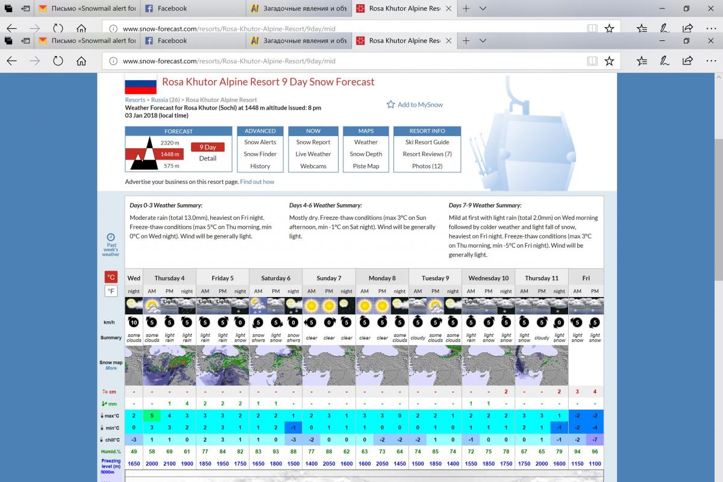
Task: Open the favorites hub in the front window toolbar
Action: click(x=642, y=61)
